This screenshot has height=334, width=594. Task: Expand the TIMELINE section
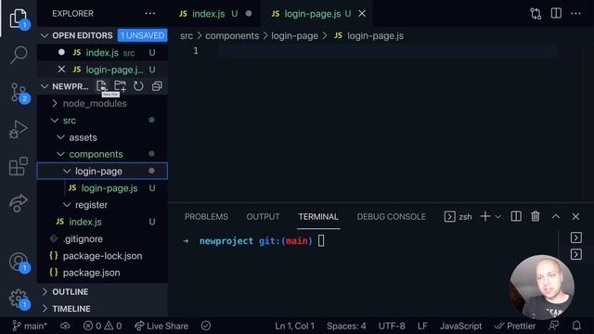pyautogui.click(x=71, y=309)
